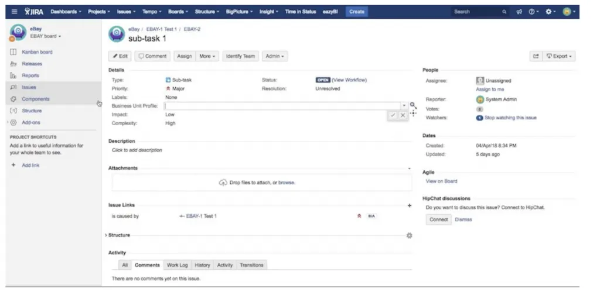This screenshot has height=299, width=600.
Task: Switch to the All activity tab
Action: click(x=125, y=265)
